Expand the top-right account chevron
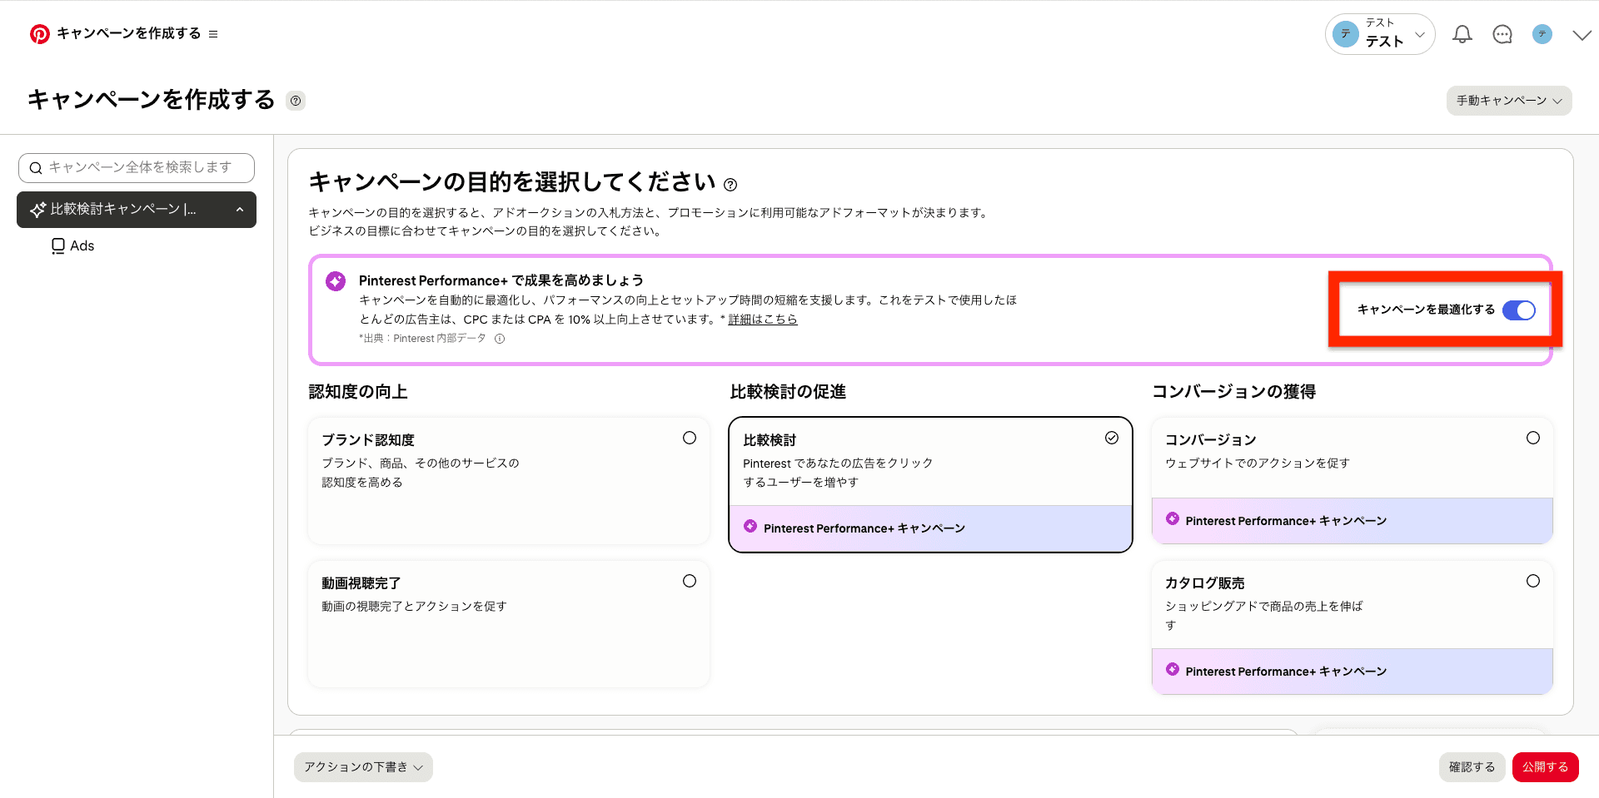 click(1582, 35)
